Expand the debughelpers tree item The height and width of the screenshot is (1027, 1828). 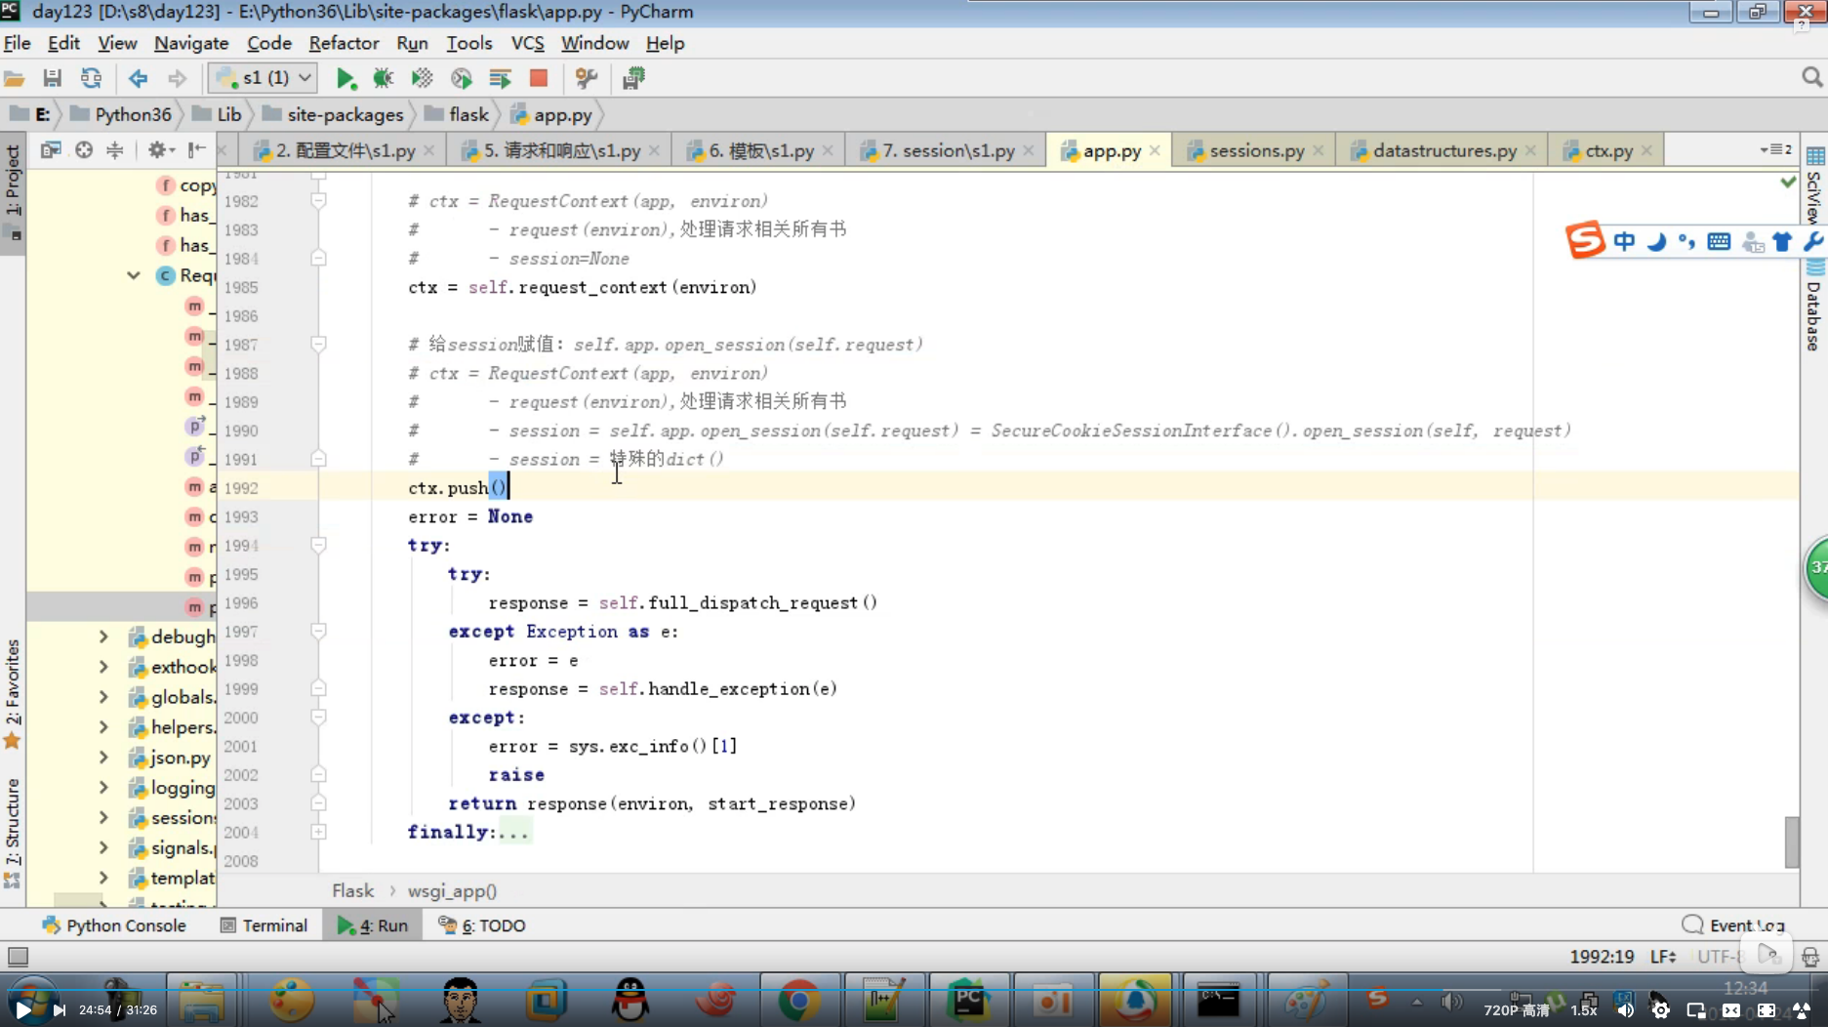[103, 637]
